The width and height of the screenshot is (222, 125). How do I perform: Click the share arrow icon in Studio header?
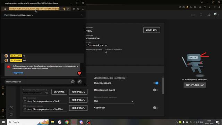pyautogui.click(x=209, y=15)
